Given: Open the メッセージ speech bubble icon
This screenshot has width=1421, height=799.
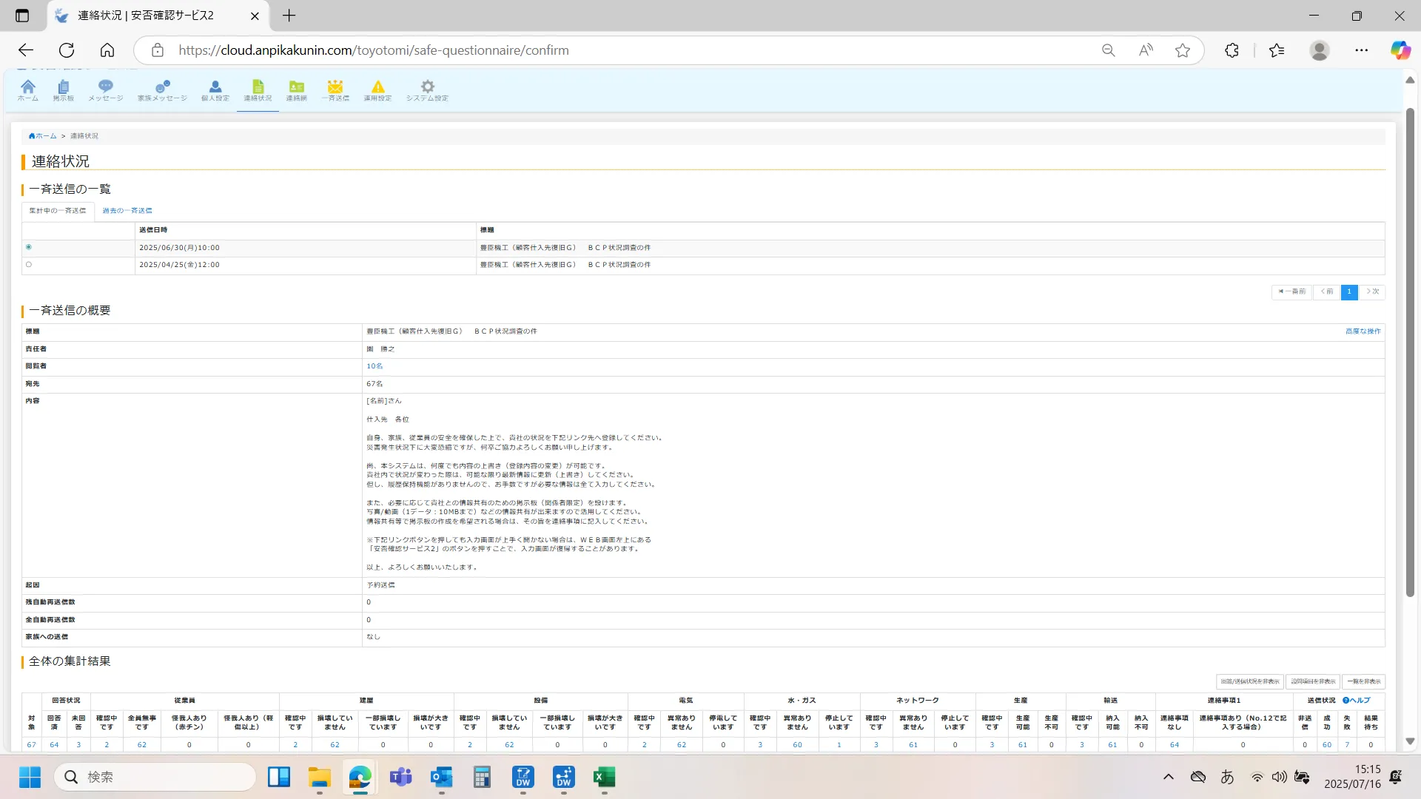Looking at the screenshot, I should (x=106, y=90).
